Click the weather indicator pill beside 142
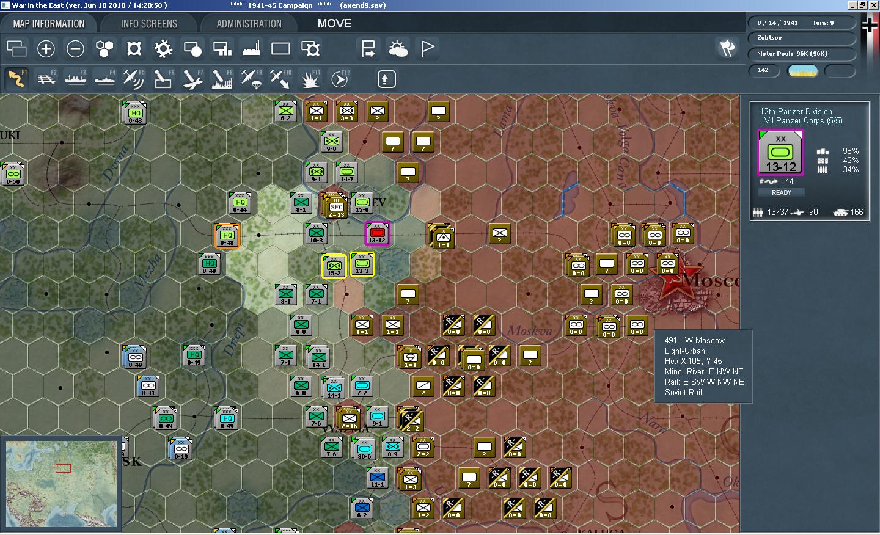880x535 pixels. (803, 71)
